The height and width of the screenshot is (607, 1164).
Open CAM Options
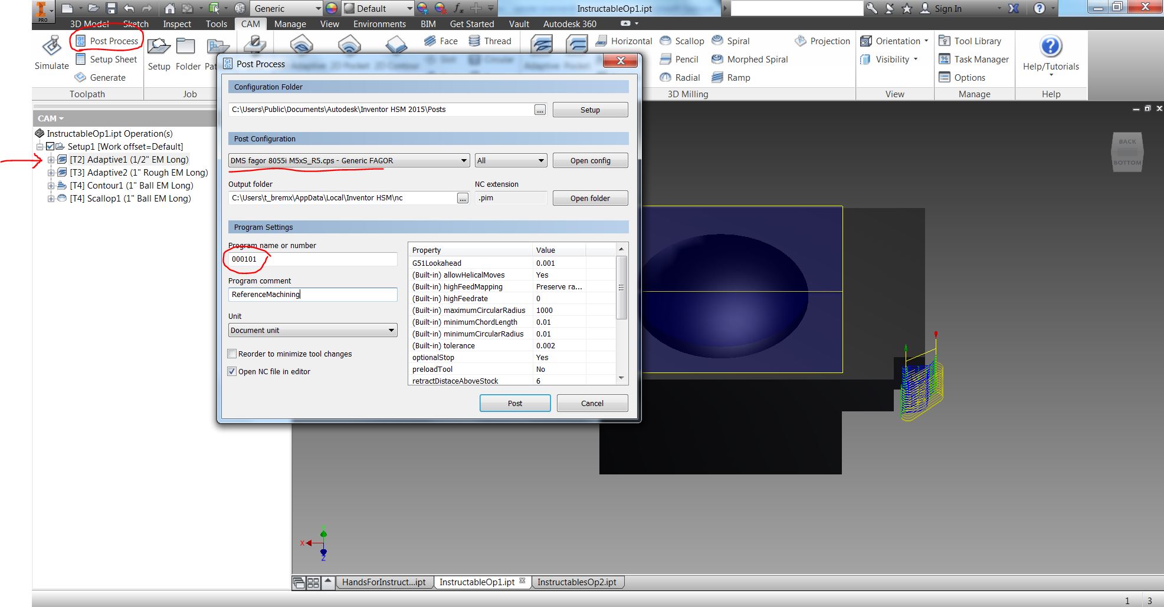coord(962,77)
